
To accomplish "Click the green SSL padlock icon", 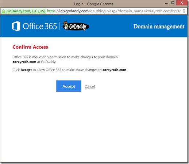I will tap(4, 11).
